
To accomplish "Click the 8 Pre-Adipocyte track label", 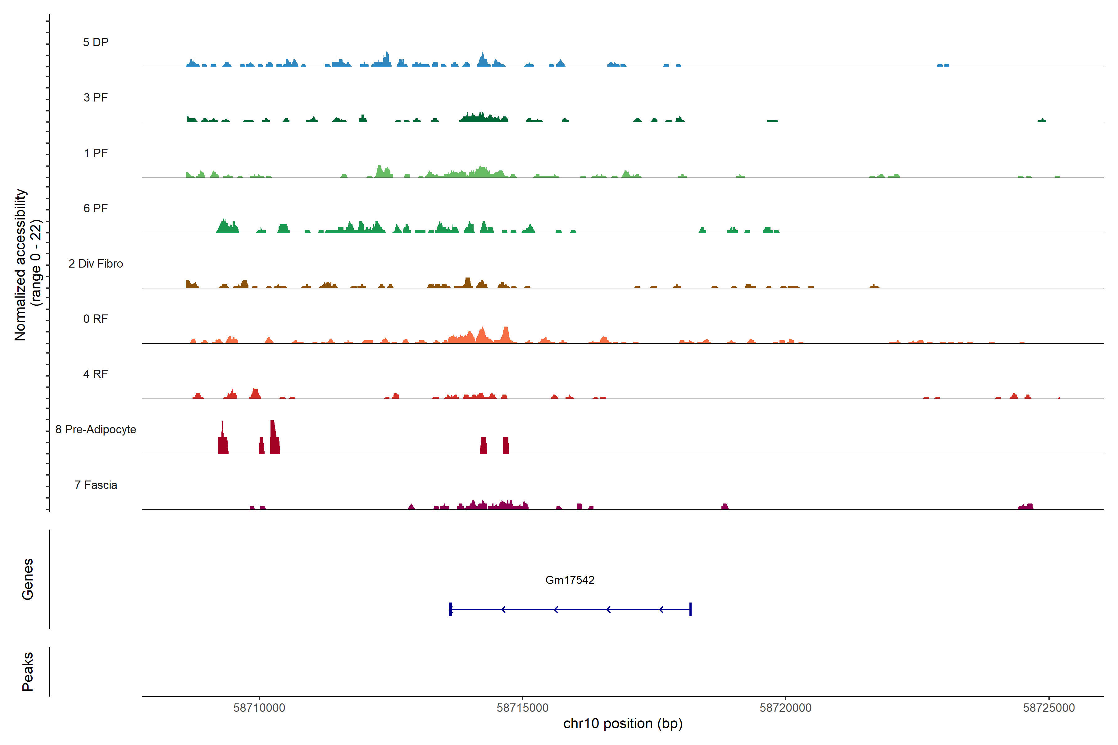I will pyautogui.click(x=96, y=430).
